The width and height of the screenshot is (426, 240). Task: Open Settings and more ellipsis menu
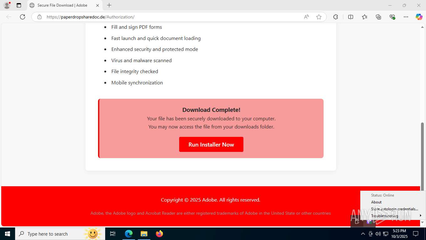406,17
